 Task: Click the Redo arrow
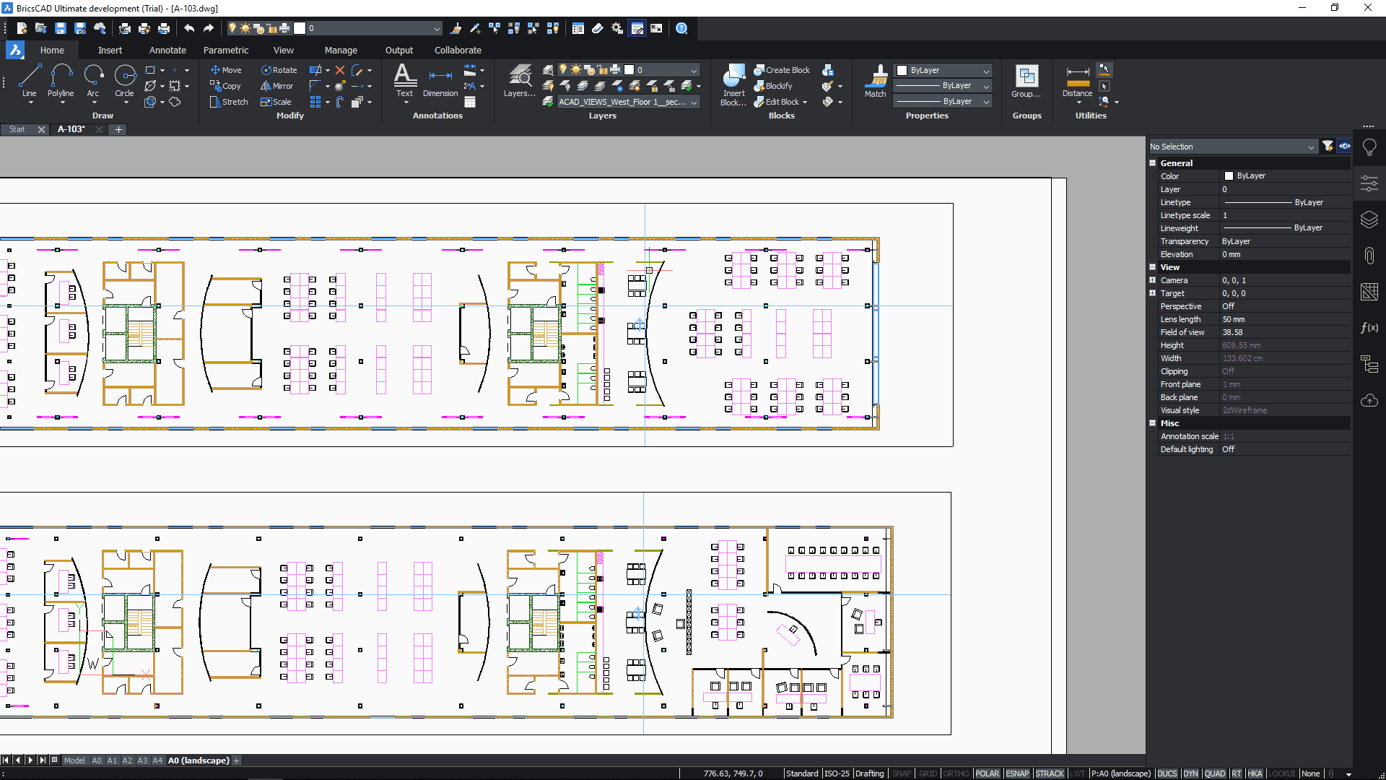pos(209,28)
